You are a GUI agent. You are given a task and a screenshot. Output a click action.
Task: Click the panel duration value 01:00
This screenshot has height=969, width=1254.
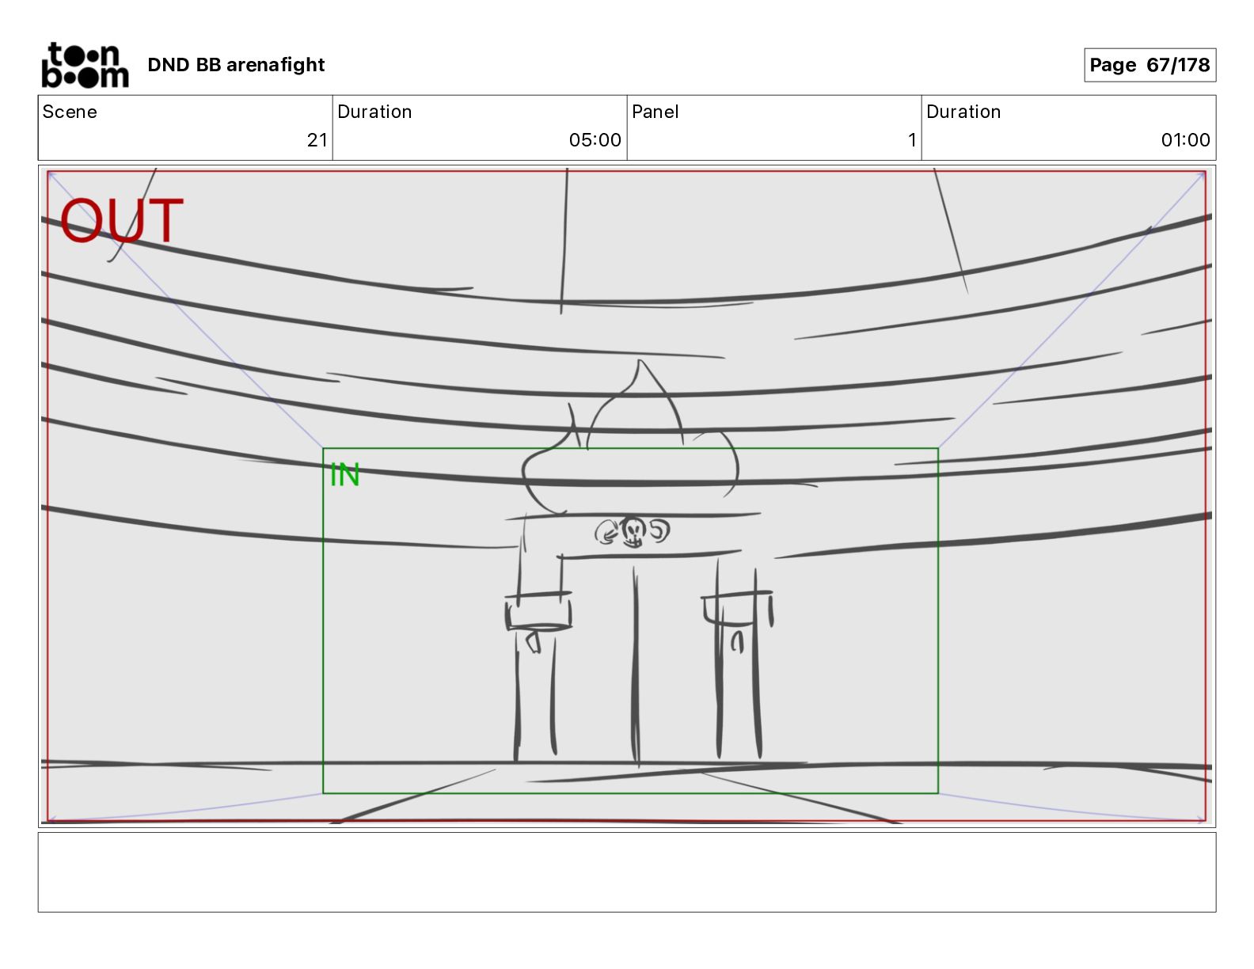pos(1185,140)
